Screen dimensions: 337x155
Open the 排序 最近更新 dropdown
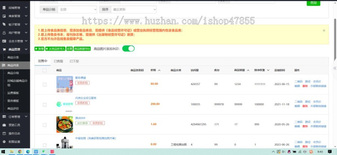click(x=134, y=9)
